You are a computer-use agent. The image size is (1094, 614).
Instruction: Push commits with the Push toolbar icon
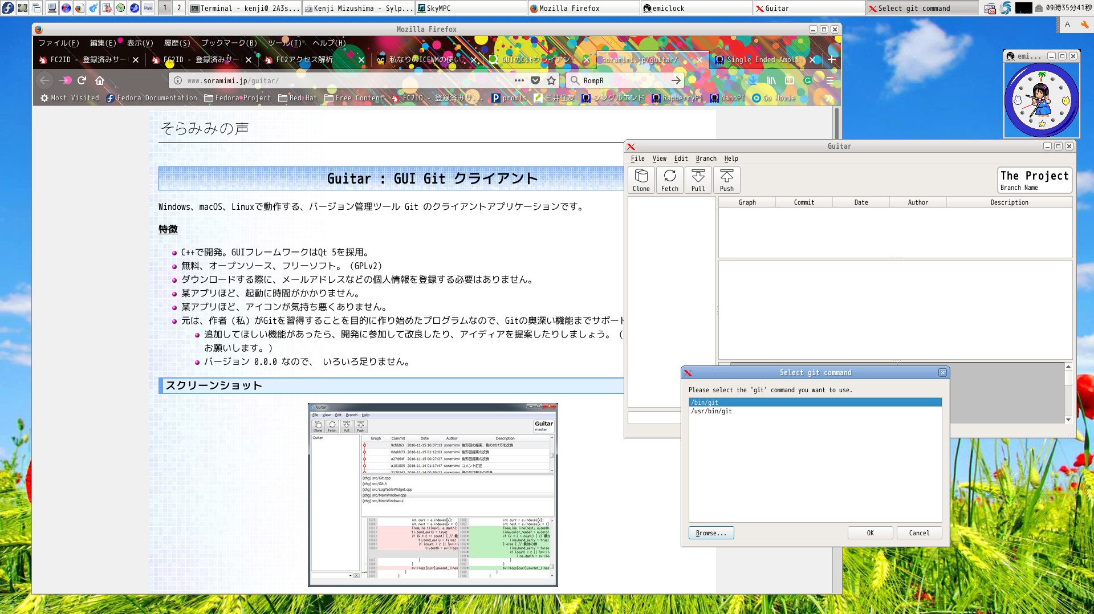click(x=726, y=180)
